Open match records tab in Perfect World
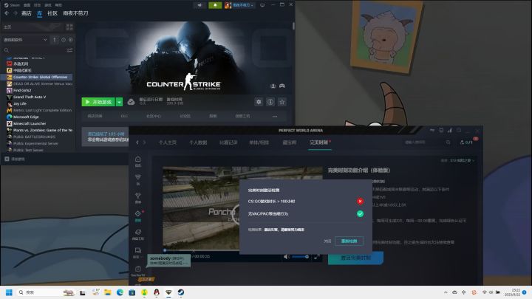532x299 pixels. tap(228, 142)
